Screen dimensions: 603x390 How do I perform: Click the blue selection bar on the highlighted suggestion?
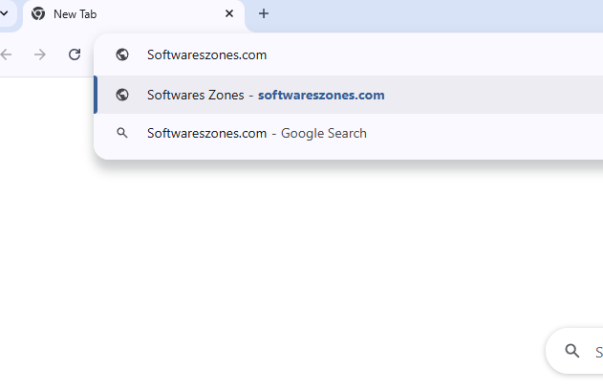coord(96,95)
